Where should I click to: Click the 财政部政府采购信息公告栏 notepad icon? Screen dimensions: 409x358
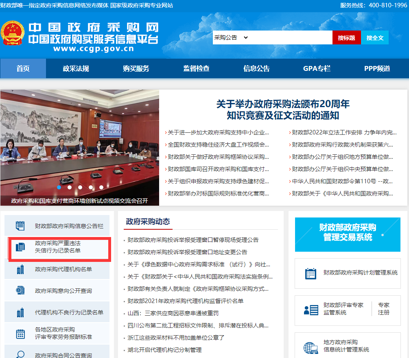[x=20, y=226]
